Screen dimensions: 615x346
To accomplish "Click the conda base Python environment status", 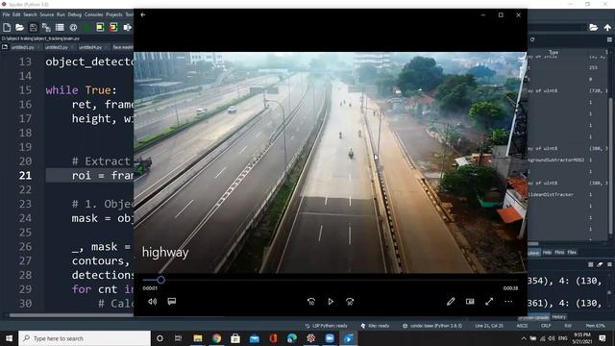I will click(x=433, y=326).
